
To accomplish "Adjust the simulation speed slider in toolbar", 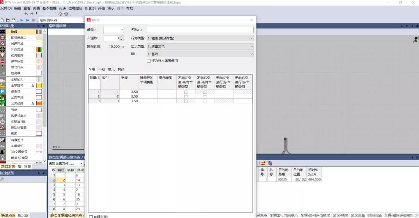I will 46,13.
